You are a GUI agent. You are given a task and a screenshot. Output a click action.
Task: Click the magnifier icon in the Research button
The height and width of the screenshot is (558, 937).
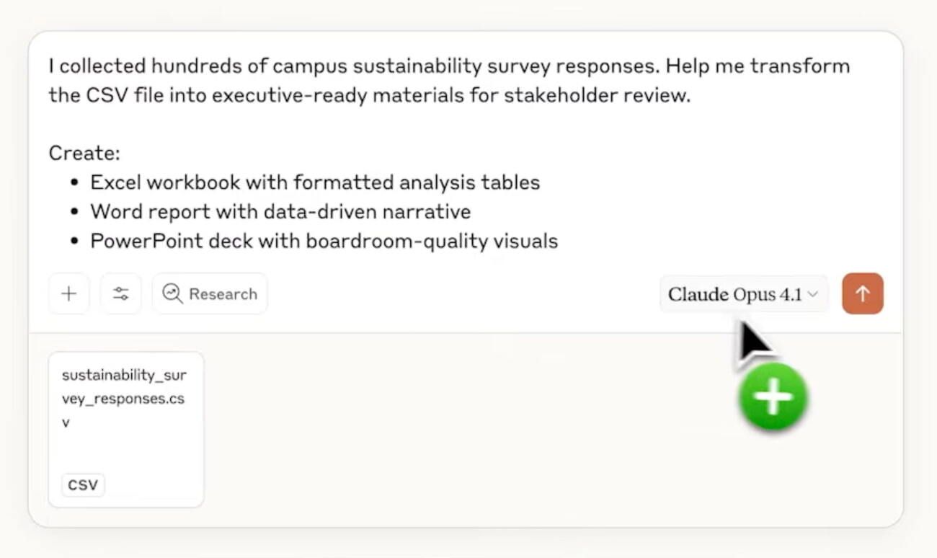click(x=172, y=294)
